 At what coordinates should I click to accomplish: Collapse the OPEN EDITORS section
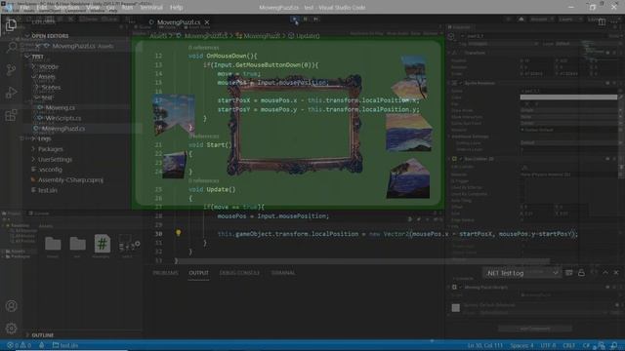tap(50, 36)
